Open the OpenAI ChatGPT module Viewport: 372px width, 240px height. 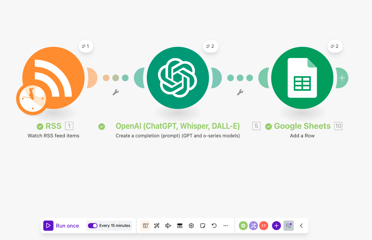point(178,78)
